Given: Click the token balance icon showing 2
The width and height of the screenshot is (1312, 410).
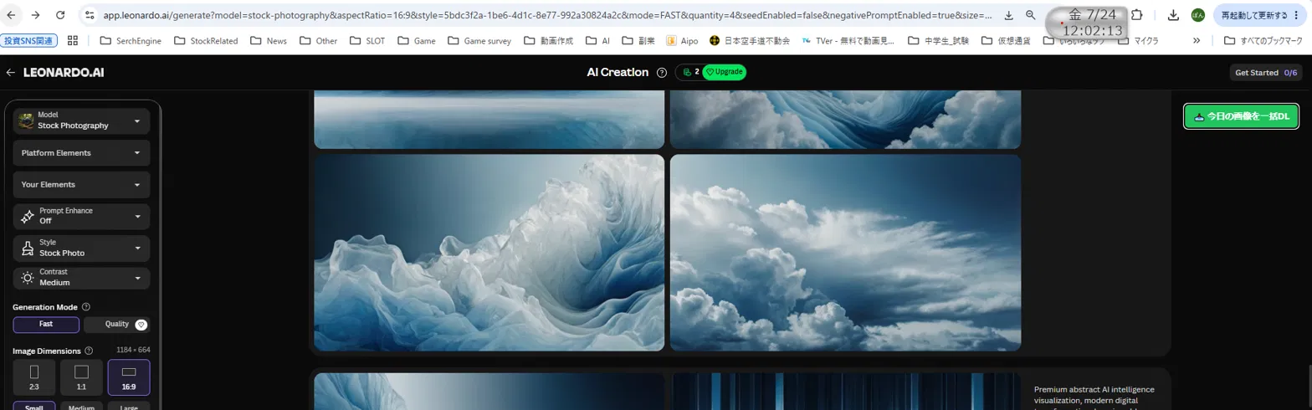Looking at the screenshot, I should coord(687,73).
